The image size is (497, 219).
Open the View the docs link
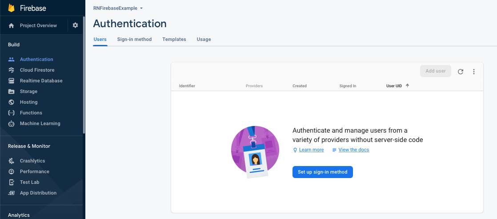[x=354, y=150]
